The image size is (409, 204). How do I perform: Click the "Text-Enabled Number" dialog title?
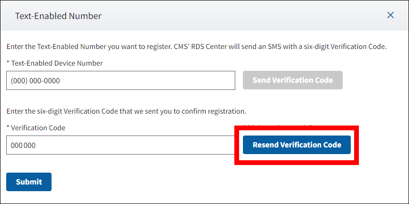[x=58, y=16]
